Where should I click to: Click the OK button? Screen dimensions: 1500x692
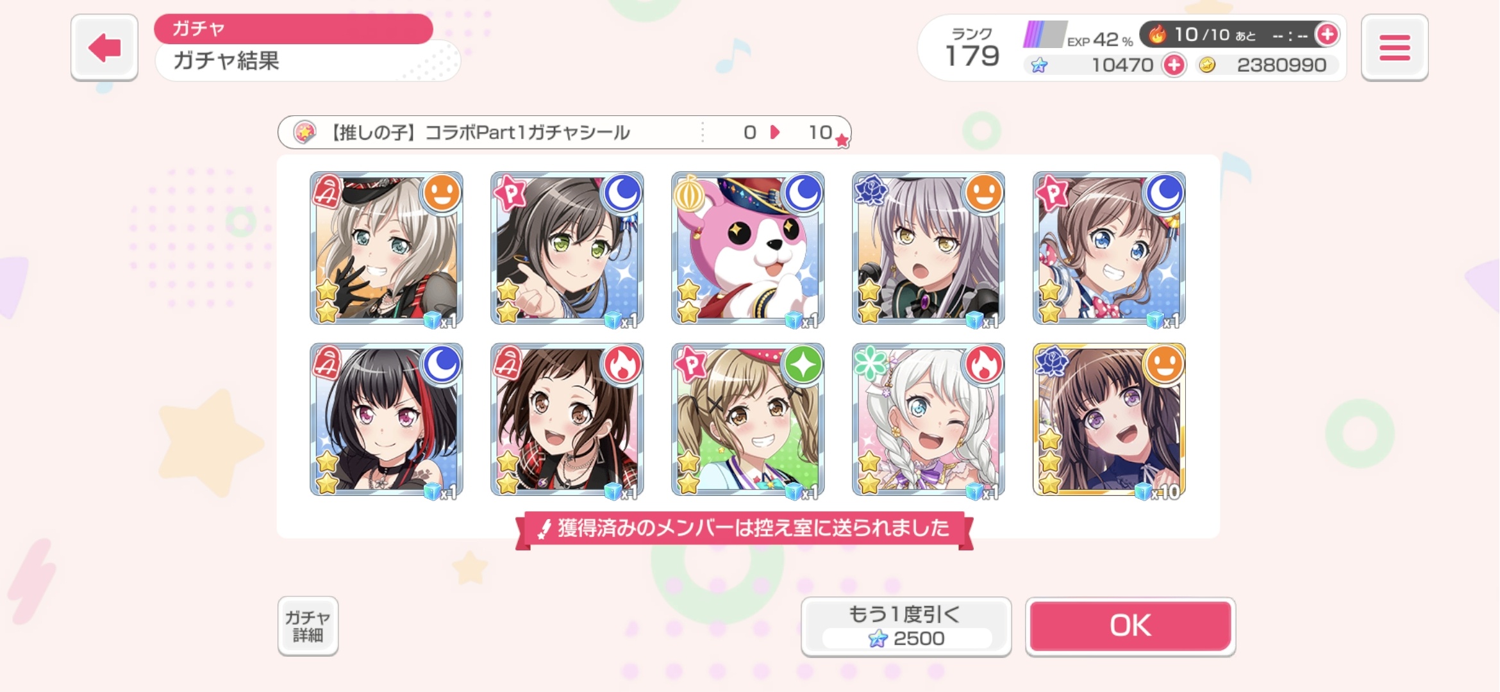pyautogui.click(x=1130, y=626)
